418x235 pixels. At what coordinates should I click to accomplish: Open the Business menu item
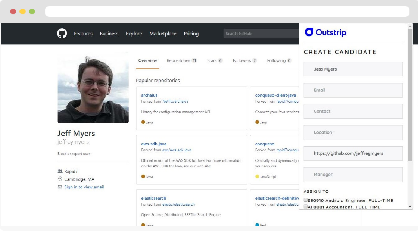pyautogui.click(x=109, y=34)
